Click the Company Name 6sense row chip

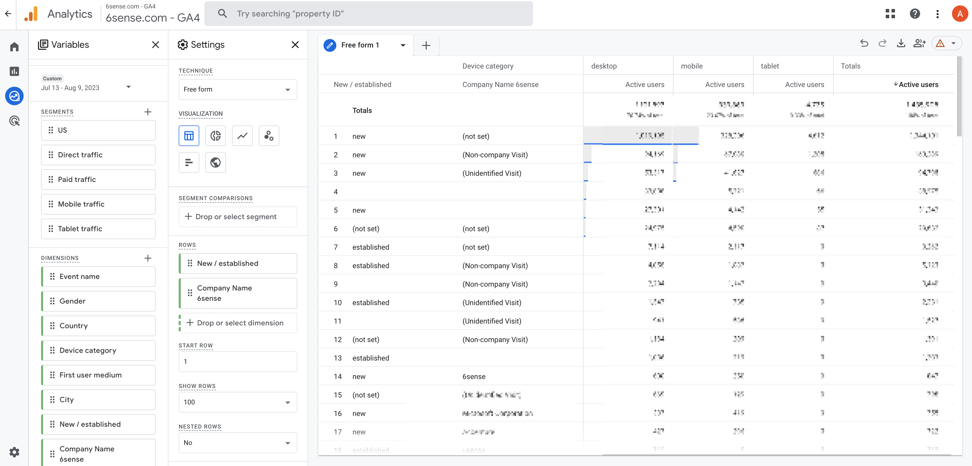[238, 293]
